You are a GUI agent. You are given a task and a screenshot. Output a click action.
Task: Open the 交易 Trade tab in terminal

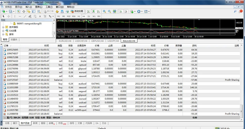click(x=7, y=123)
